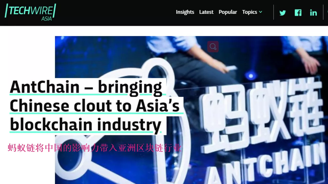Click the headline line "blockchain industry"
328x184 pixels.
pos(85,125)
